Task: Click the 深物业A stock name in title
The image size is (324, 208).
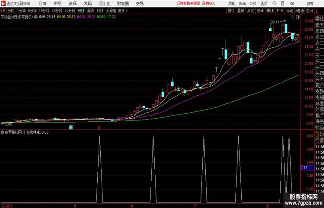Action: pyautogui.click(x=208, y=3)
